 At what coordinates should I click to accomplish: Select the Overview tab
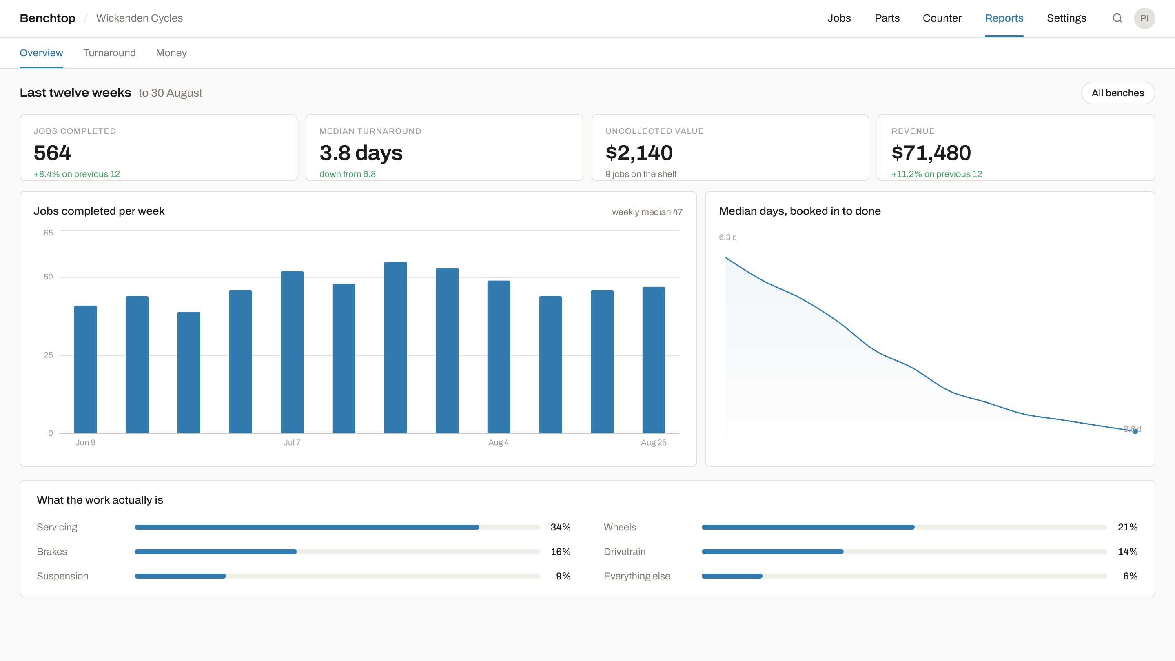41,53
